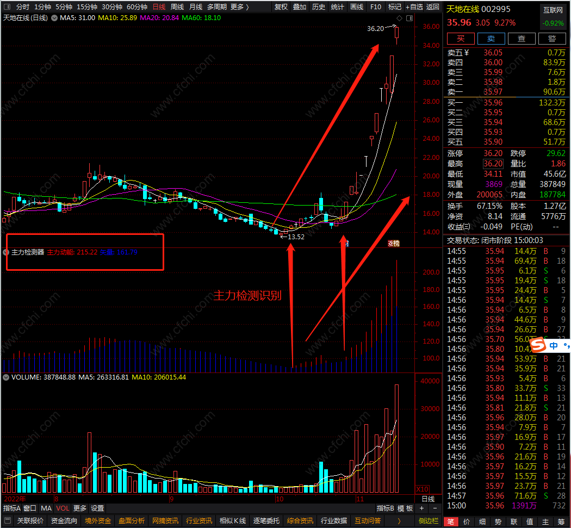
Task: Open 统计 statistics tool
Action: point(338,7)
